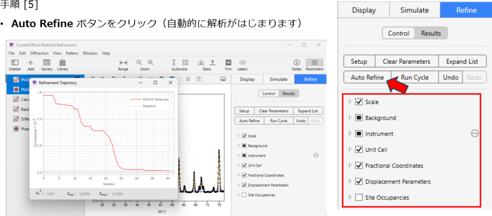Screen dimensions: 492x216
Task: Select the Results segment in the enlarged panel
Action: pyautogui.click(x=431, y=33)
